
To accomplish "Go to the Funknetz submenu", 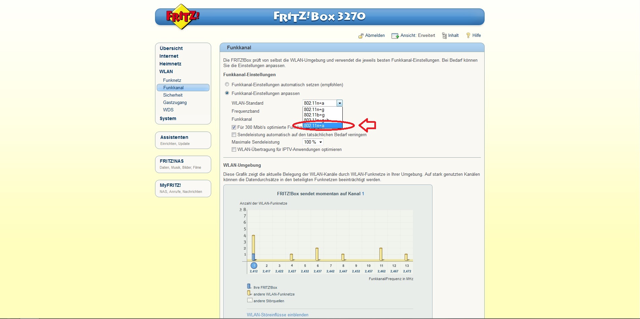I will 172,80.
